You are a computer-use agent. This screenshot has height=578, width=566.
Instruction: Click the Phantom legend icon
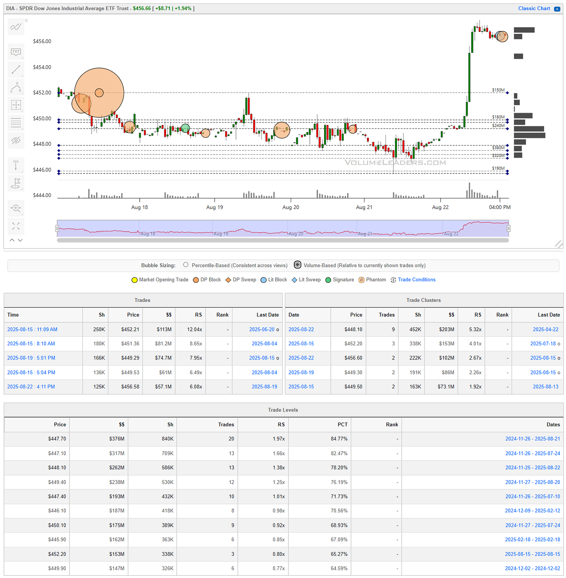point(362,280)
